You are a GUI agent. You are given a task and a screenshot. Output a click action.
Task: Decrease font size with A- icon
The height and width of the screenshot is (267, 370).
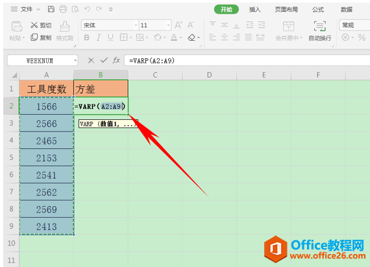click(191, 25)
